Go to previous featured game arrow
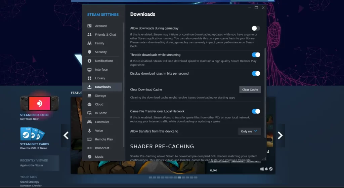344x188 pixels. point(66,136)
